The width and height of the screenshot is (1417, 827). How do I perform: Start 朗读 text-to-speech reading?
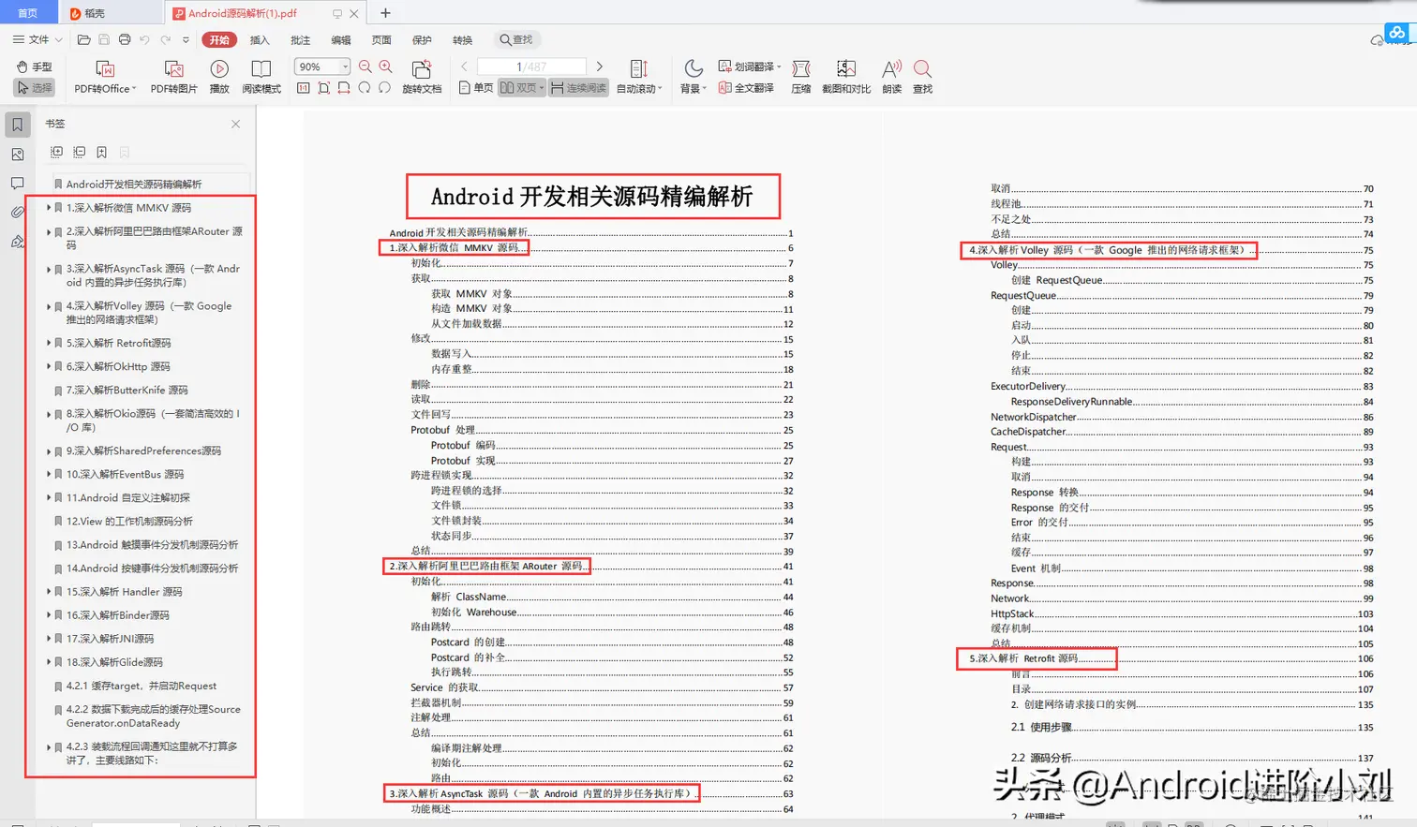889,75
